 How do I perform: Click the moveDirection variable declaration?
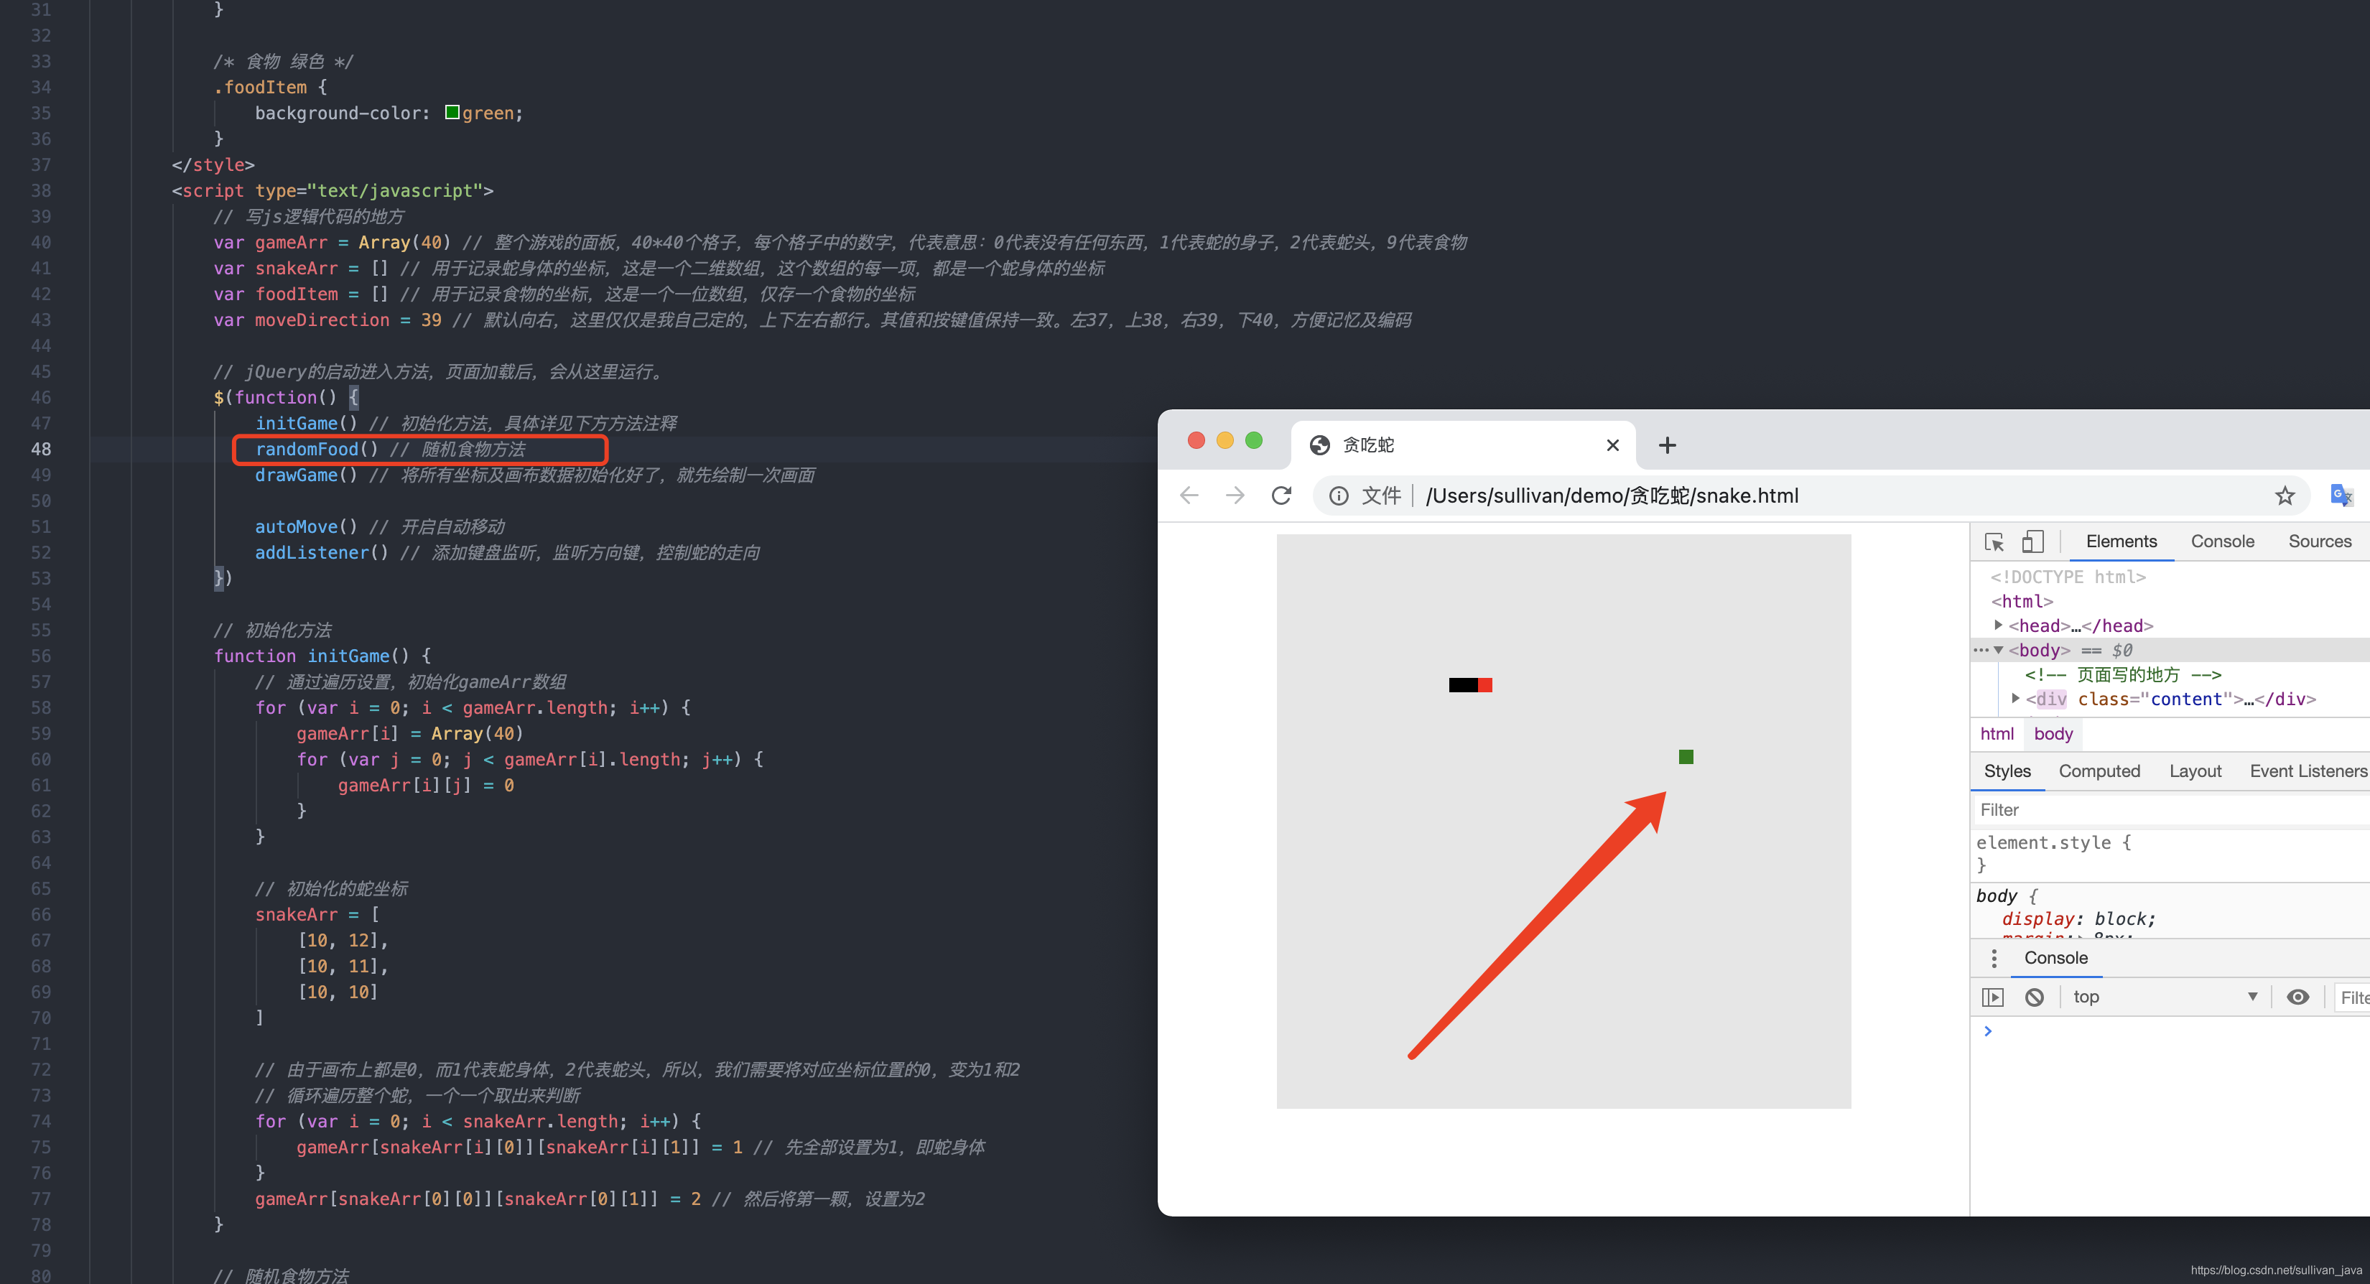click(327, 319)
